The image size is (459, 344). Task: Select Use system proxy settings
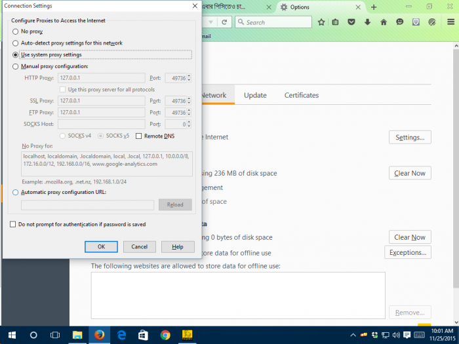pos(15,55)
